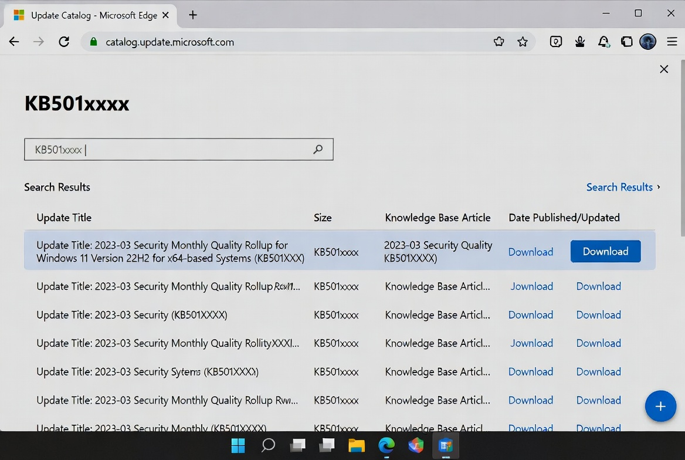Add the page to favorites with the star
Screen dimensions: 685x460
pyautogui.click(x=523, y=42)
